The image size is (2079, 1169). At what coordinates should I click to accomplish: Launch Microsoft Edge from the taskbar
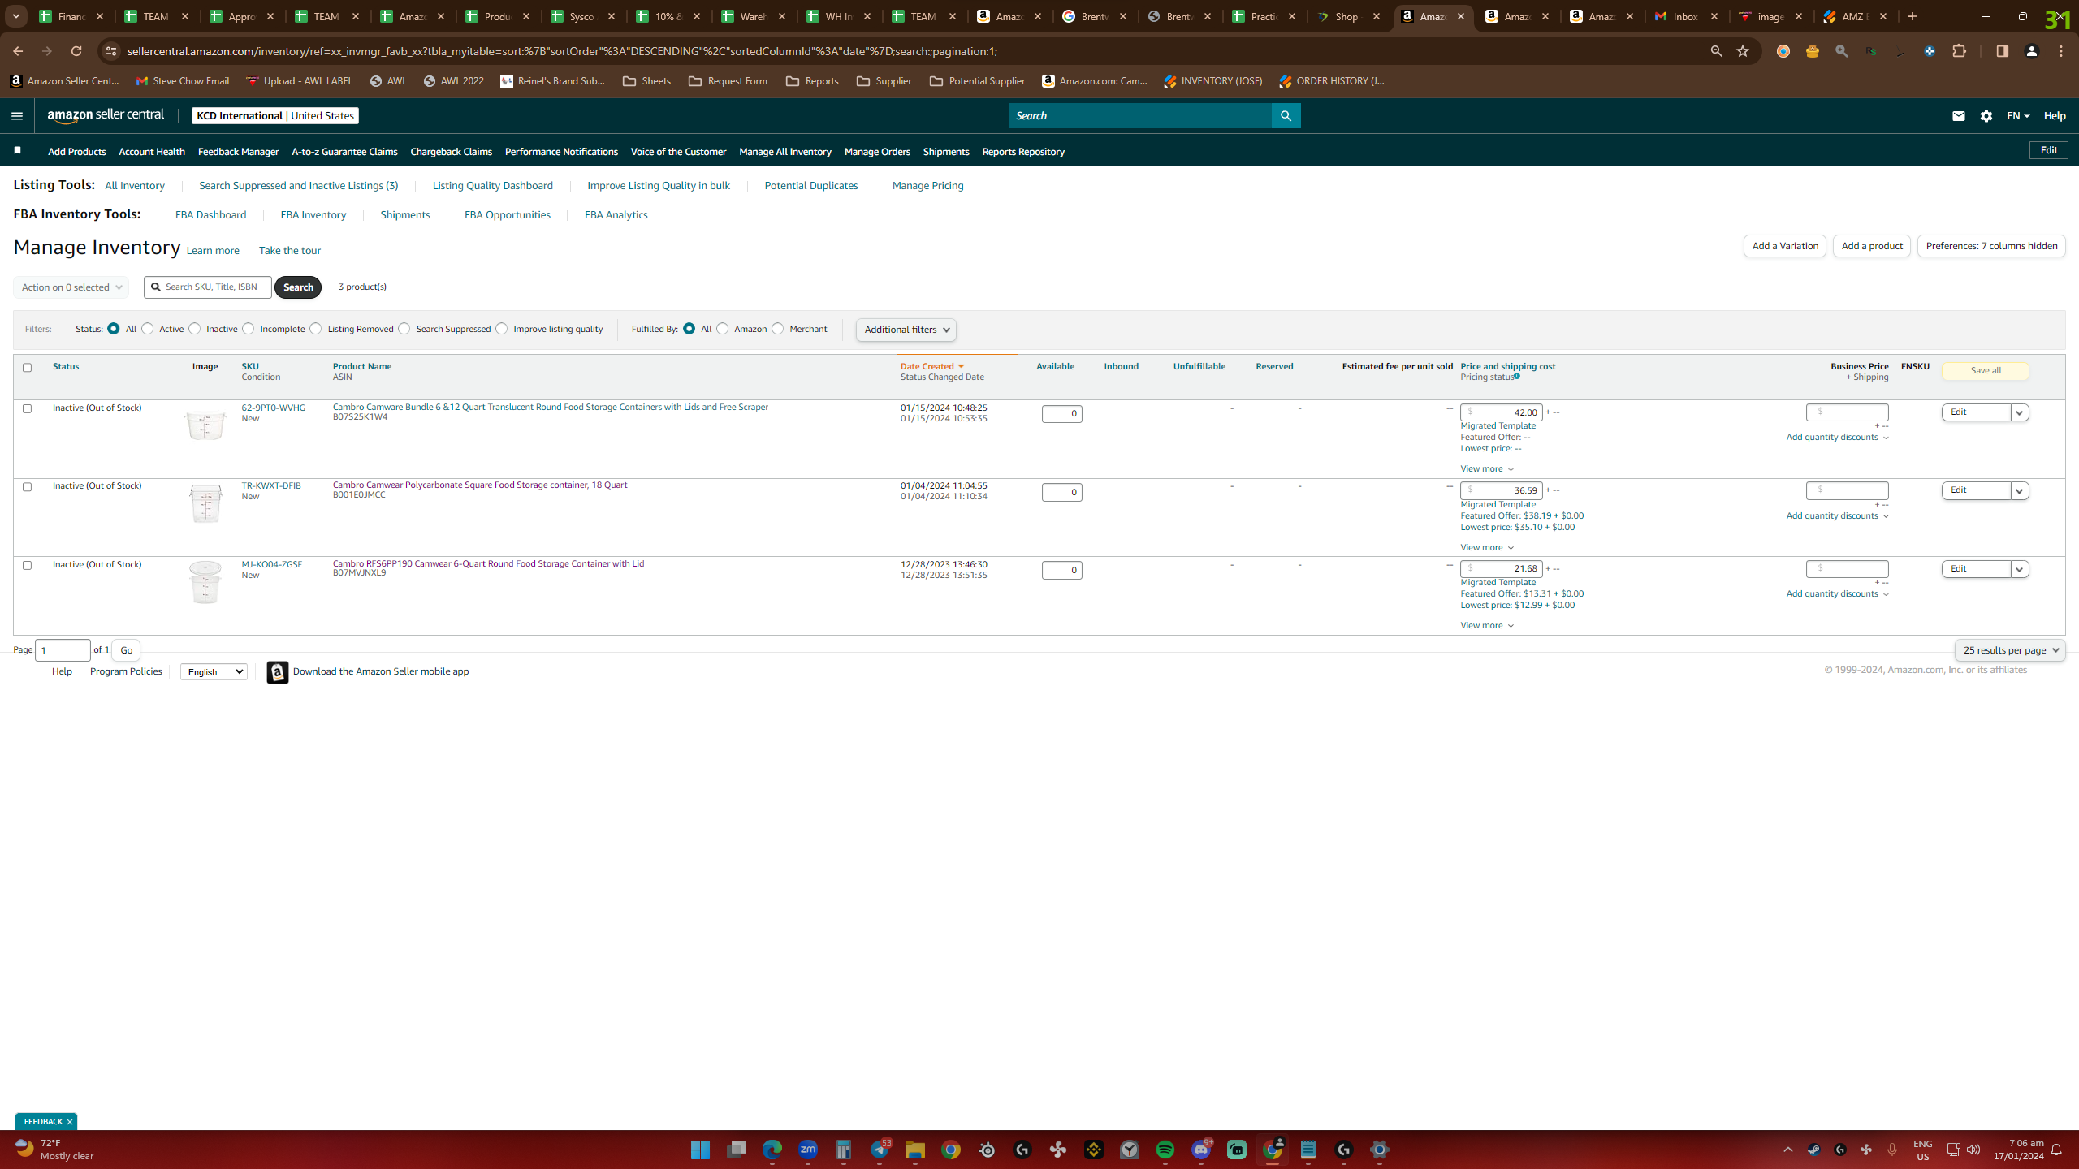(772, 1150)
